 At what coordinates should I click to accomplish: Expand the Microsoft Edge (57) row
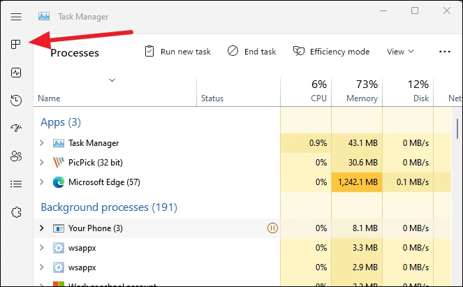[42, 182]
